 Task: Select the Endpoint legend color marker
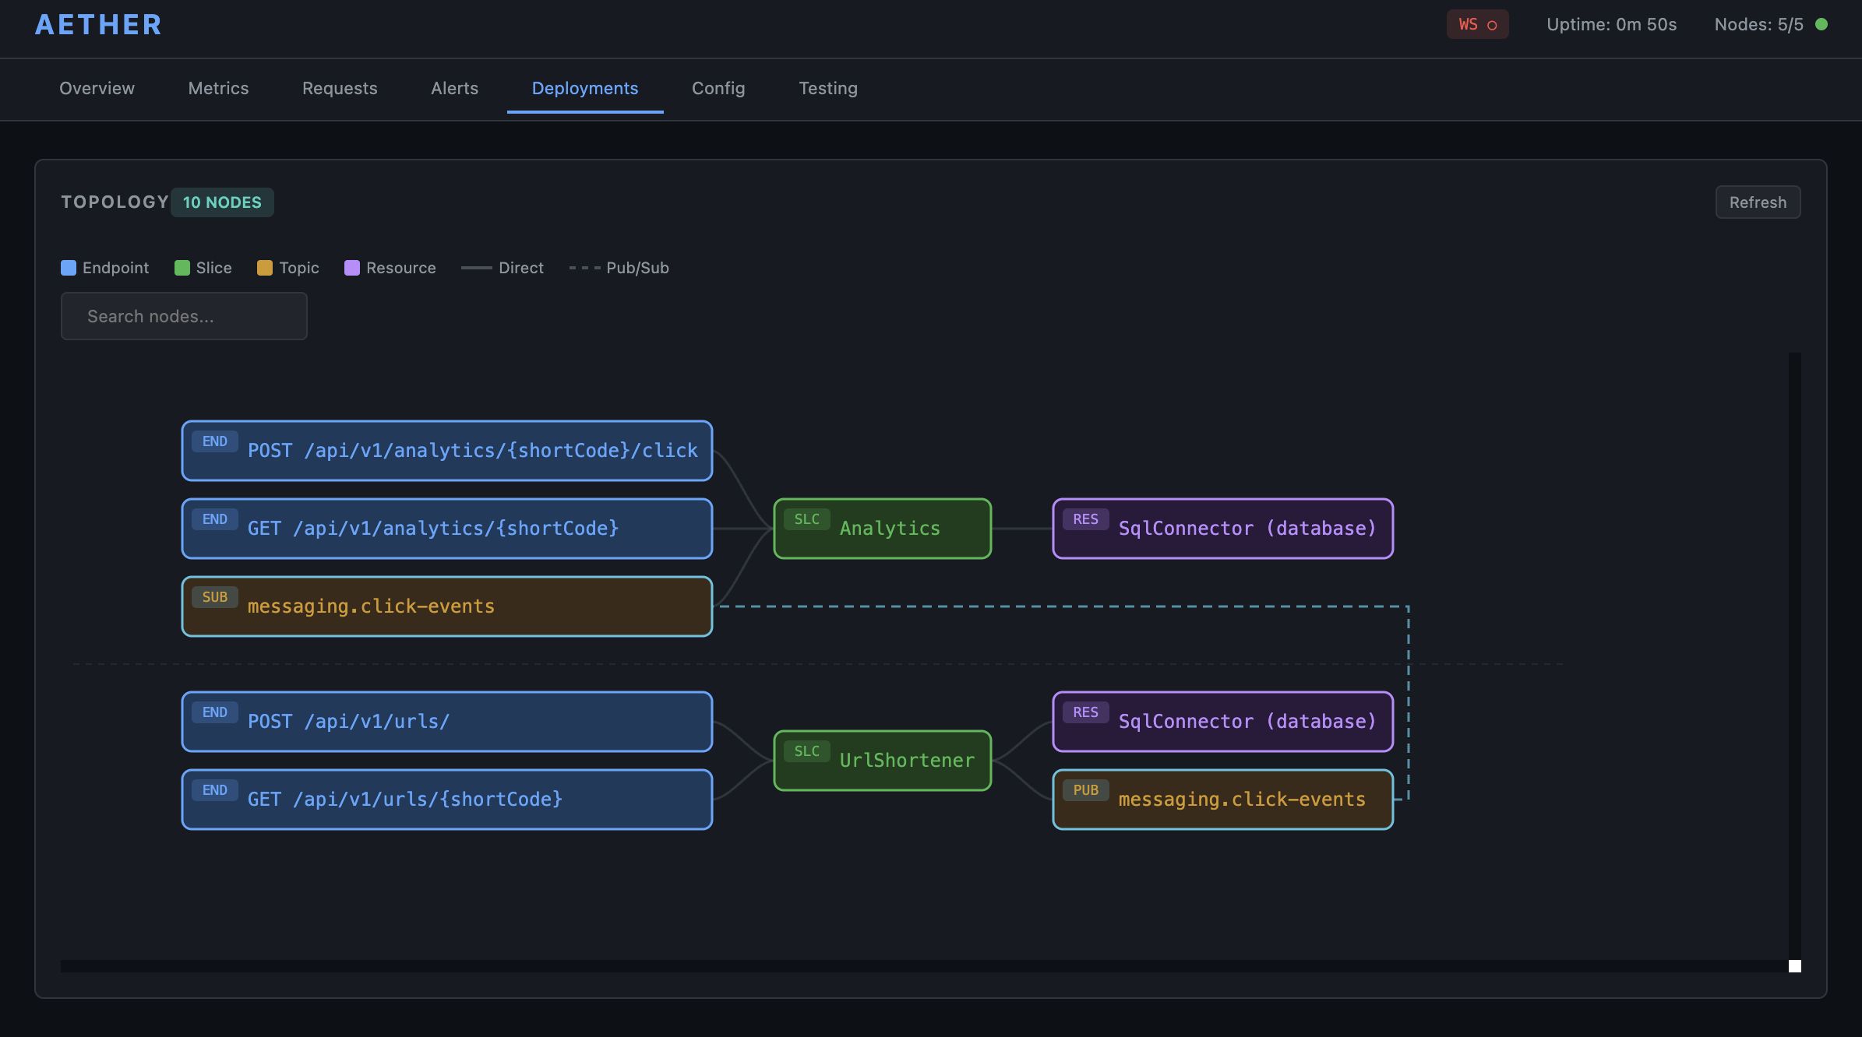point(68,267)
